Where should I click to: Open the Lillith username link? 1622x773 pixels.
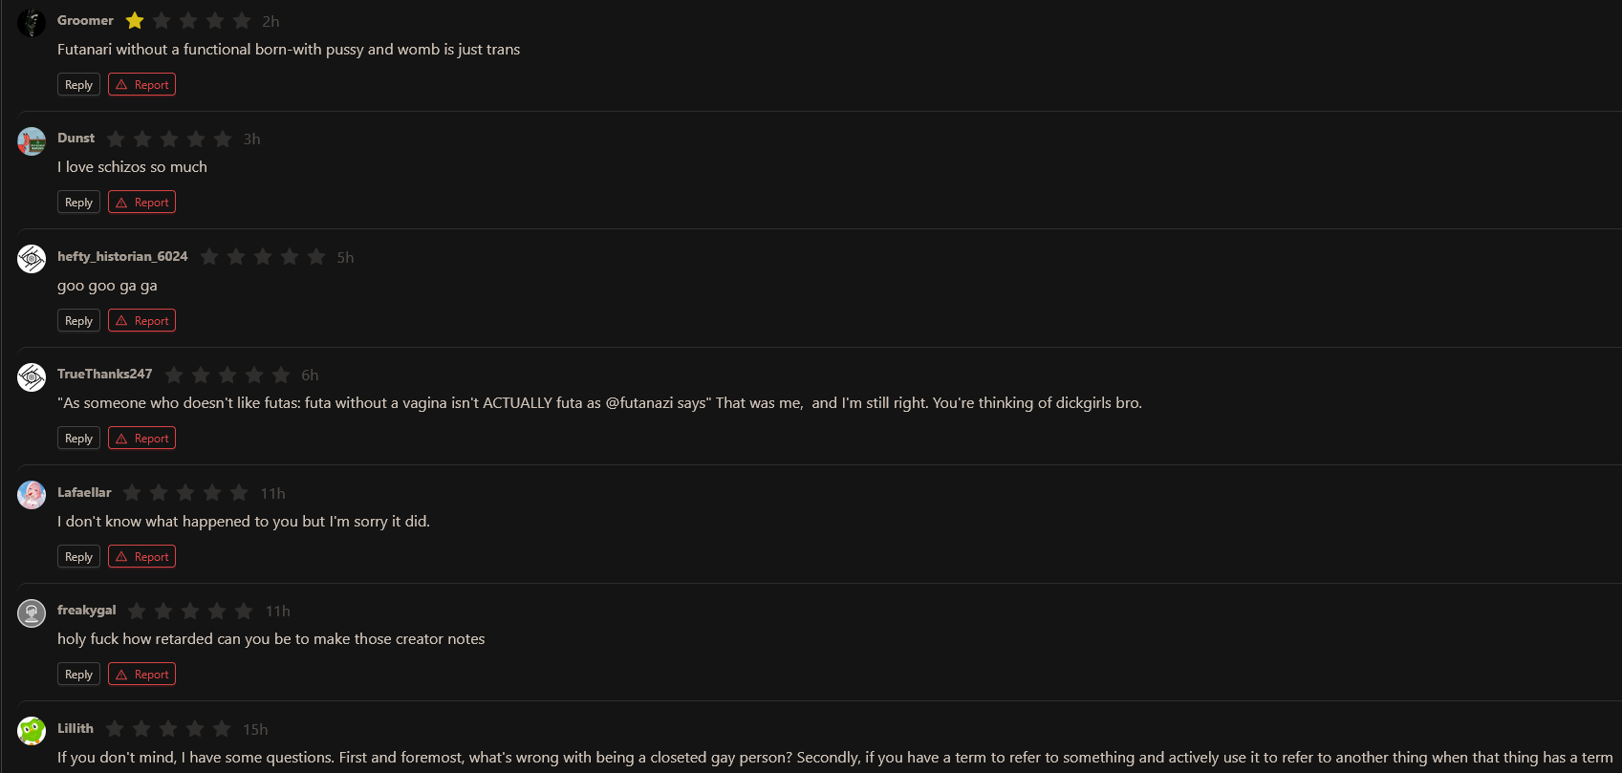[x=76, y=728]
